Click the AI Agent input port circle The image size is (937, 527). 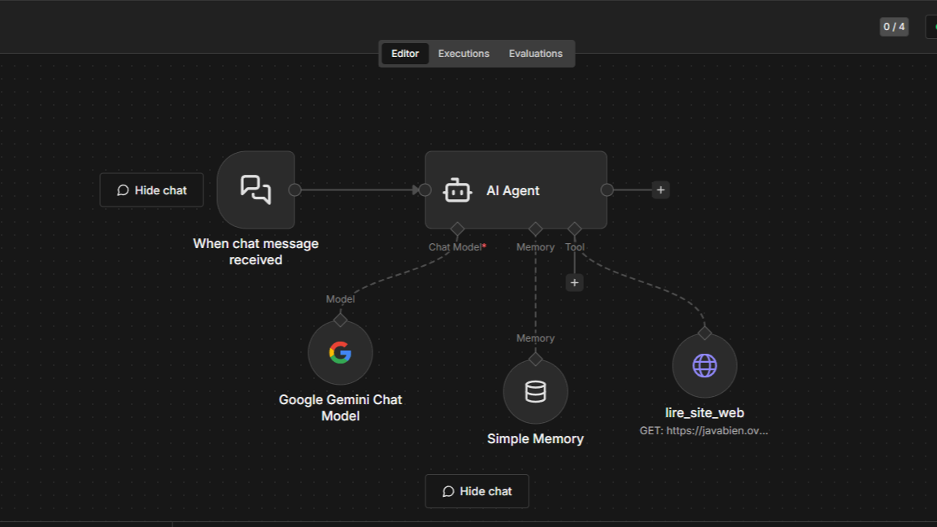pyautogui.click(x=424, y=189)
